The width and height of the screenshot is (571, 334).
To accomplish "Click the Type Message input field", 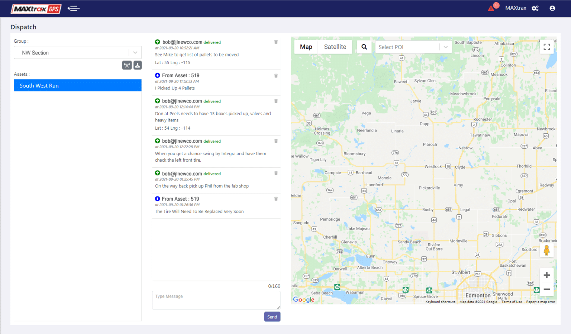I will [x=216, y=300].
